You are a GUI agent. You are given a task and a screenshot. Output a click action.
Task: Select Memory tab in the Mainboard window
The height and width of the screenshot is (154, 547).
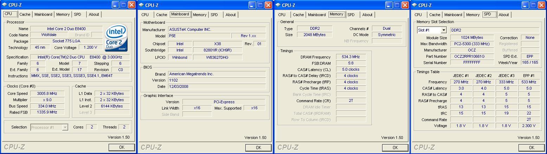click(x=200, y=15)
